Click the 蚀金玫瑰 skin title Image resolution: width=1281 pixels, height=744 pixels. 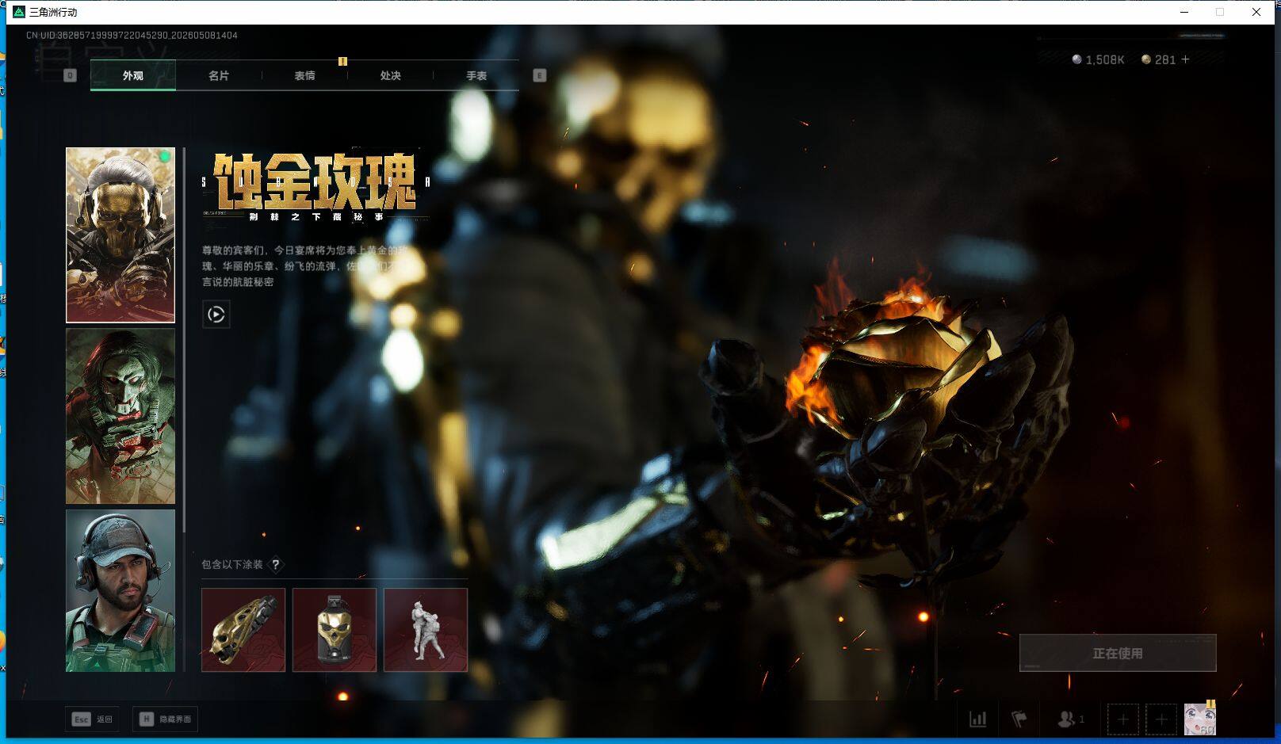point(315,182)
